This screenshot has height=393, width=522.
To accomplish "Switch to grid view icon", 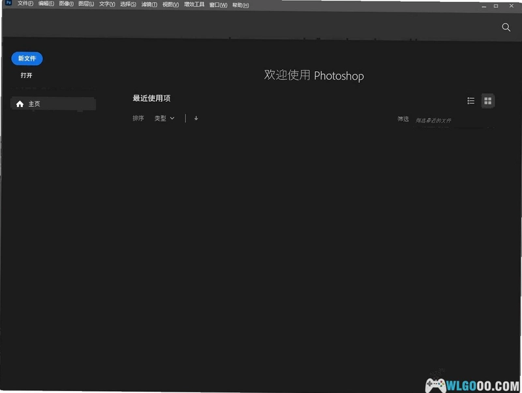I will (487, 101).
